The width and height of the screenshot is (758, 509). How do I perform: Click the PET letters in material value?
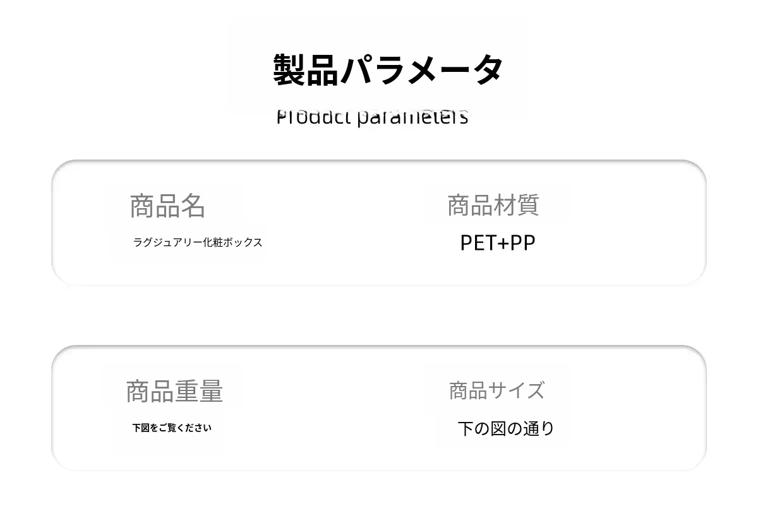[x=478, y=243]
